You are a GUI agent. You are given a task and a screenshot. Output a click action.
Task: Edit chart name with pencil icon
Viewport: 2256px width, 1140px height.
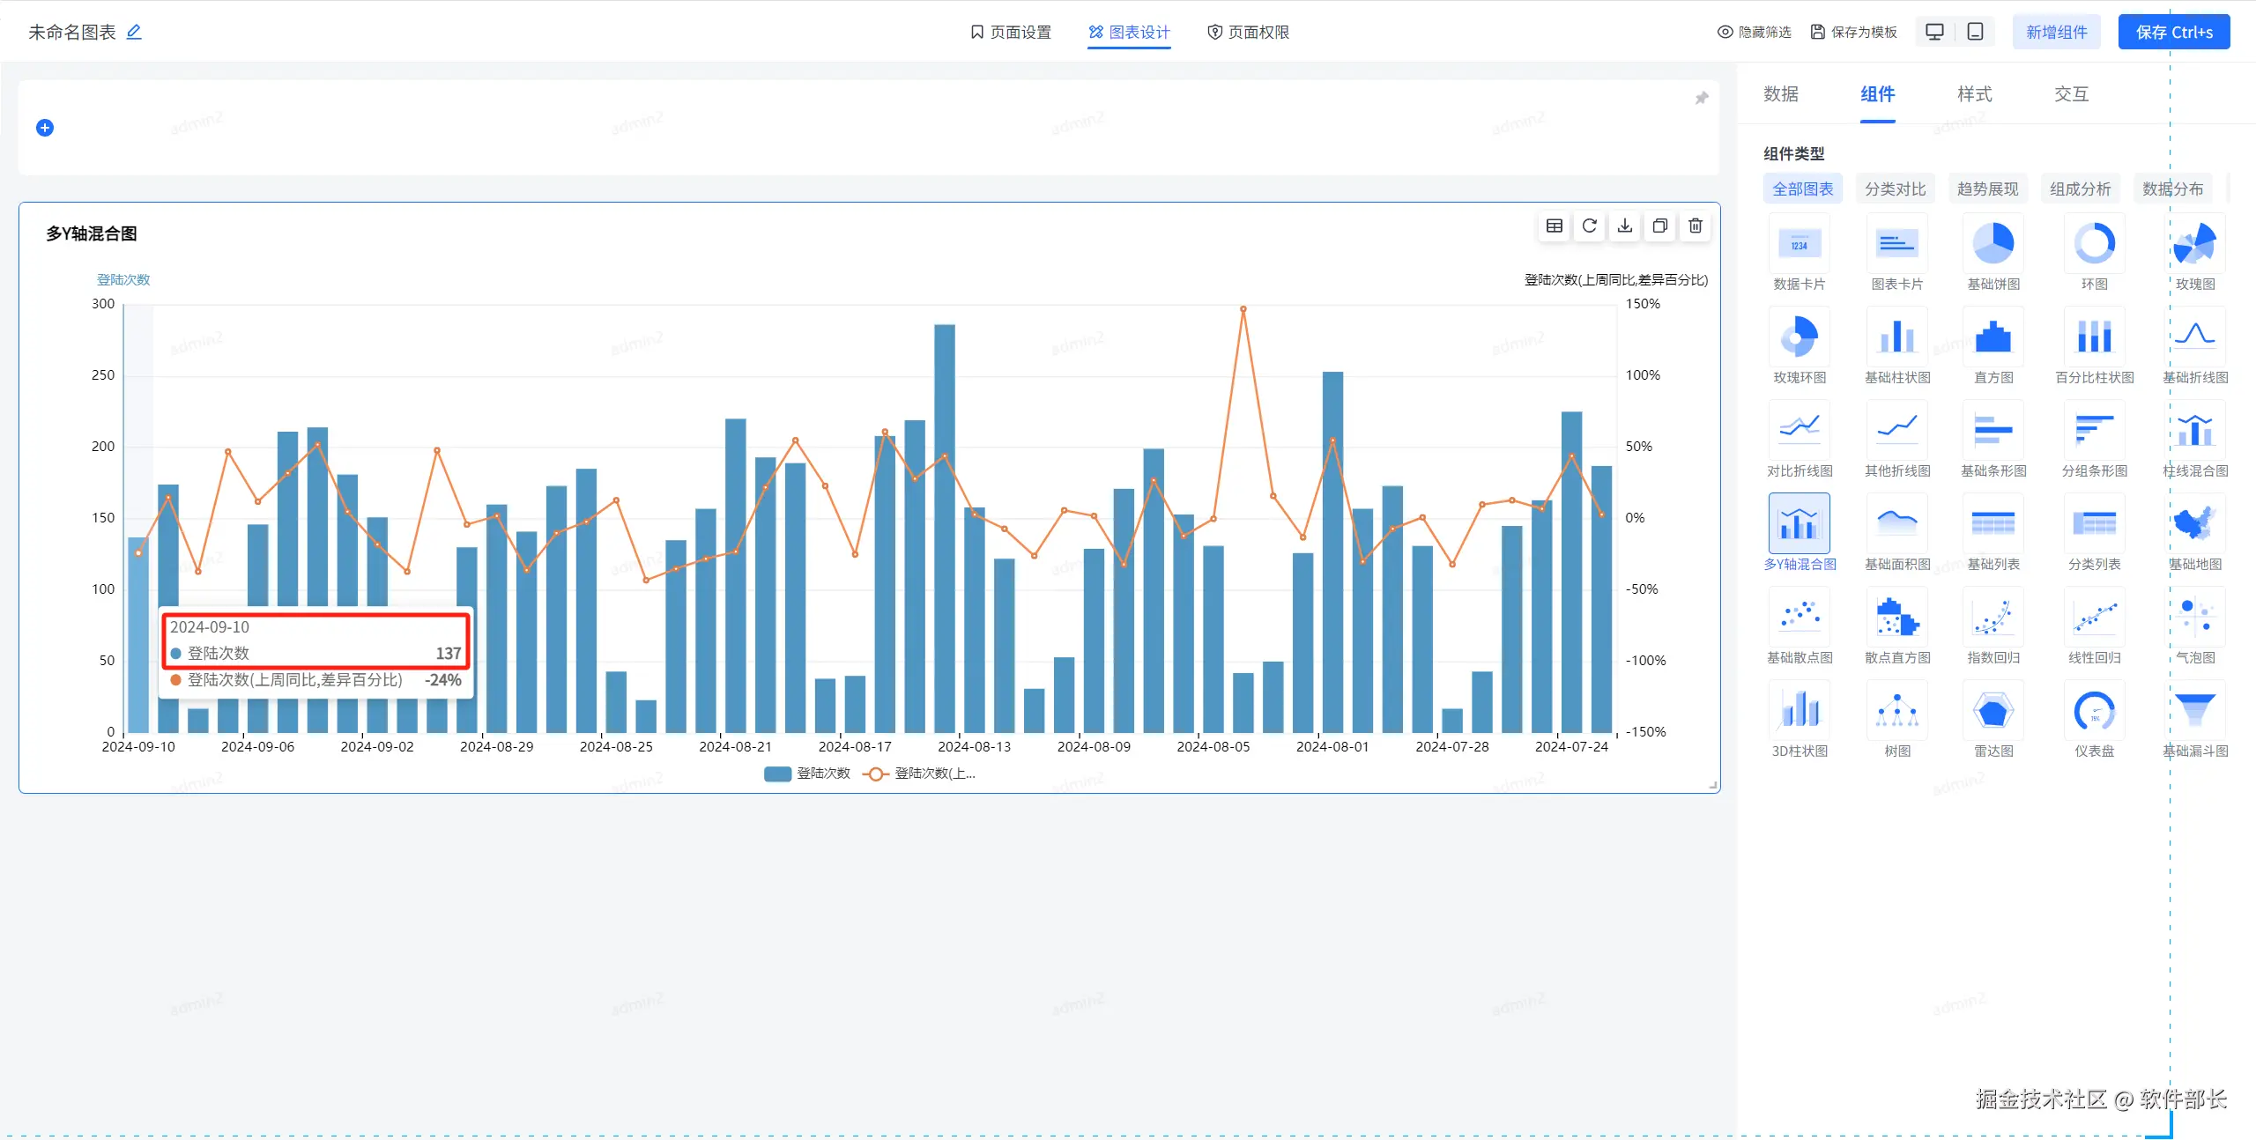(134, 32)
